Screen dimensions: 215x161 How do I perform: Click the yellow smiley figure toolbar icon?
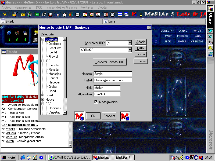coord(141,14)
